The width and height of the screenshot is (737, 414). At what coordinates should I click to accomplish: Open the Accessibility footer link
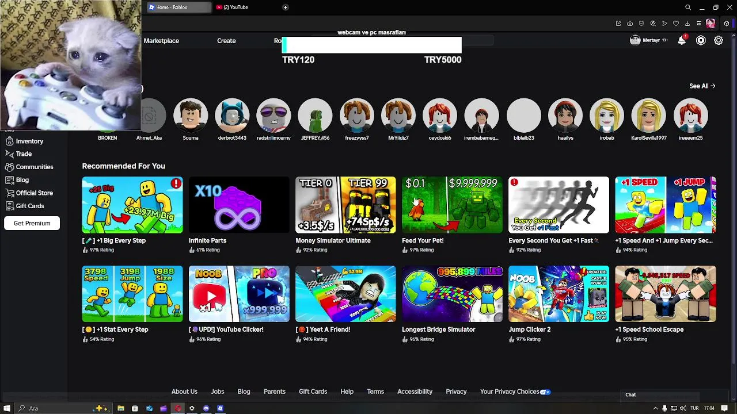(415, 392)
